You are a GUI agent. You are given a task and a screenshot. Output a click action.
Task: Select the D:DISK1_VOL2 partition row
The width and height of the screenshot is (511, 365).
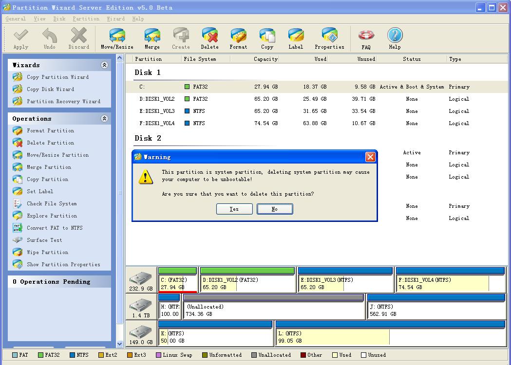coord(316,99)
